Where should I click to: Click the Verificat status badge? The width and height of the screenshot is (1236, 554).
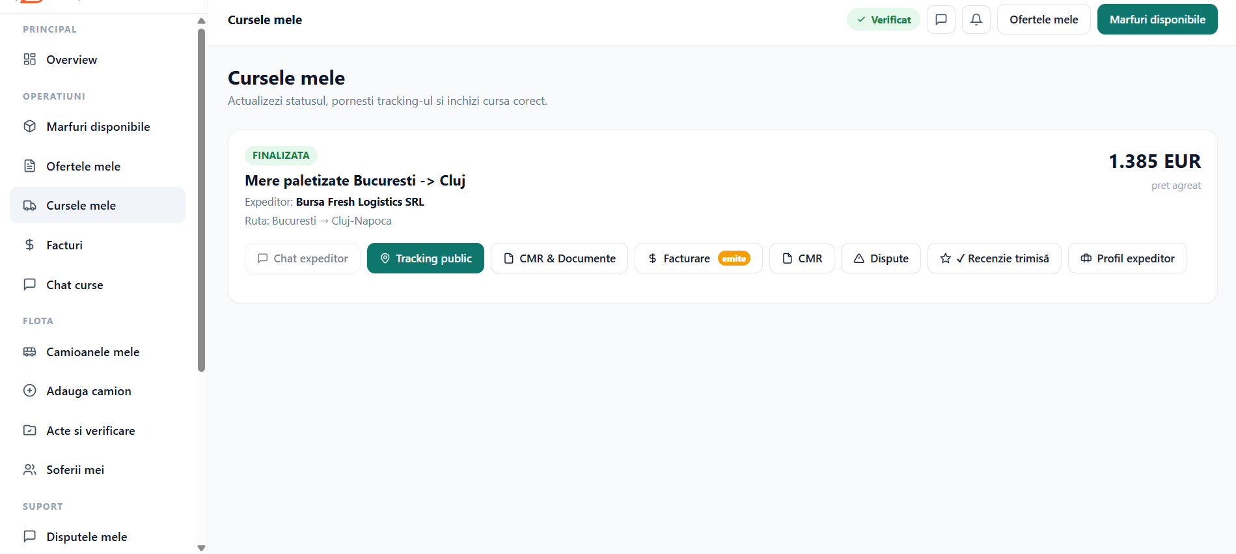[883, 20]
